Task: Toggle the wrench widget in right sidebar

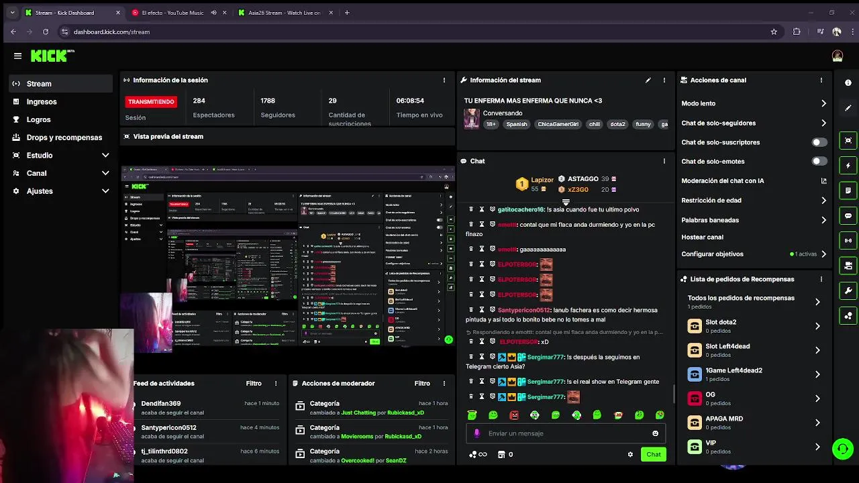Action: click(848, 290)
